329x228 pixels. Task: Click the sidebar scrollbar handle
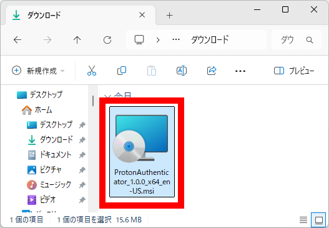coord(93,101)
